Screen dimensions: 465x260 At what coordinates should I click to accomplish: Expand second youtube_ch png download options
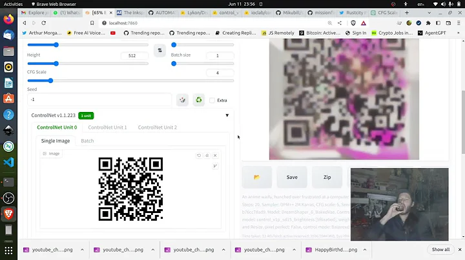point(152,250)
